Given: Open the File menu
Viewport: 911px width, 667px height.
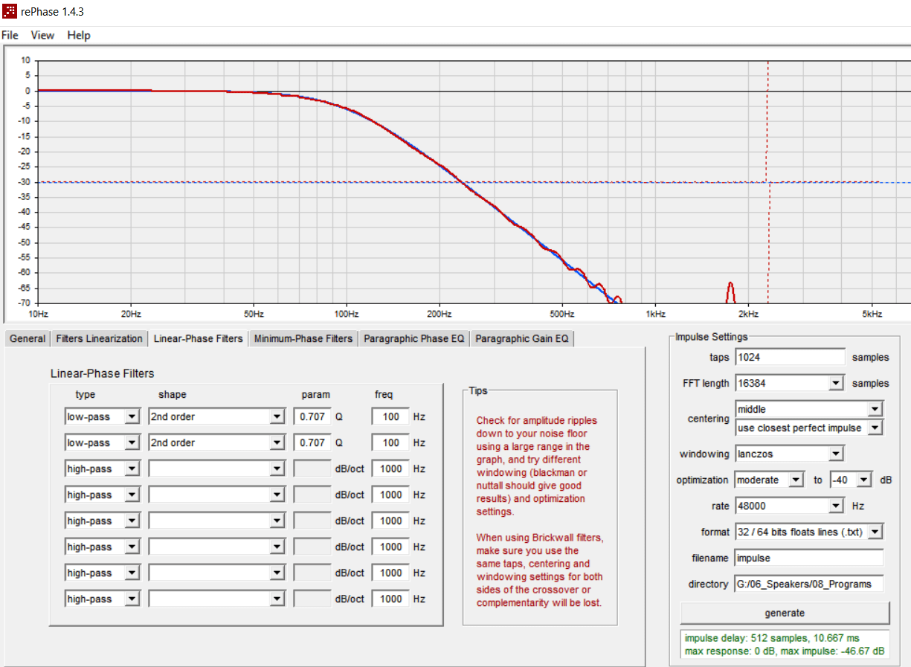Looking at the screenshot, I should click(10, 35).
